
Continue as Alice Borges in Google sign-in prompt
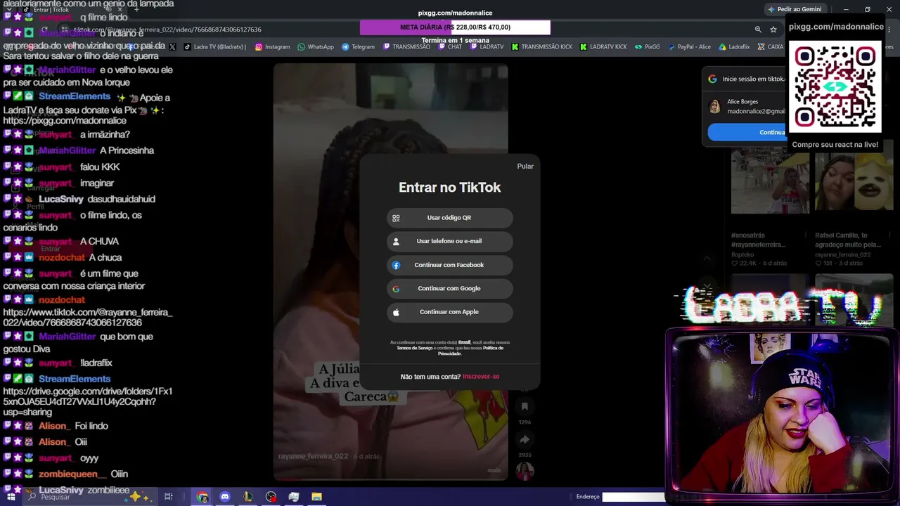click(x=747, y=132)
